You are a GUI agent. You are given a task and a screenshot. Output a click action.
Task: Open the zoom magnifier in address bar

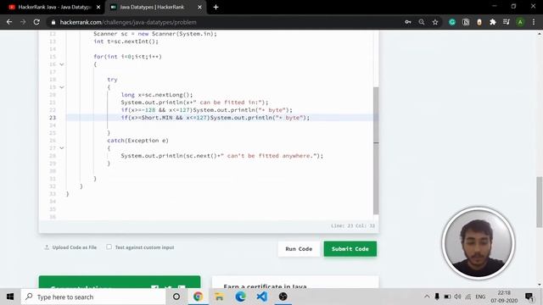click(x=422, y=22)
